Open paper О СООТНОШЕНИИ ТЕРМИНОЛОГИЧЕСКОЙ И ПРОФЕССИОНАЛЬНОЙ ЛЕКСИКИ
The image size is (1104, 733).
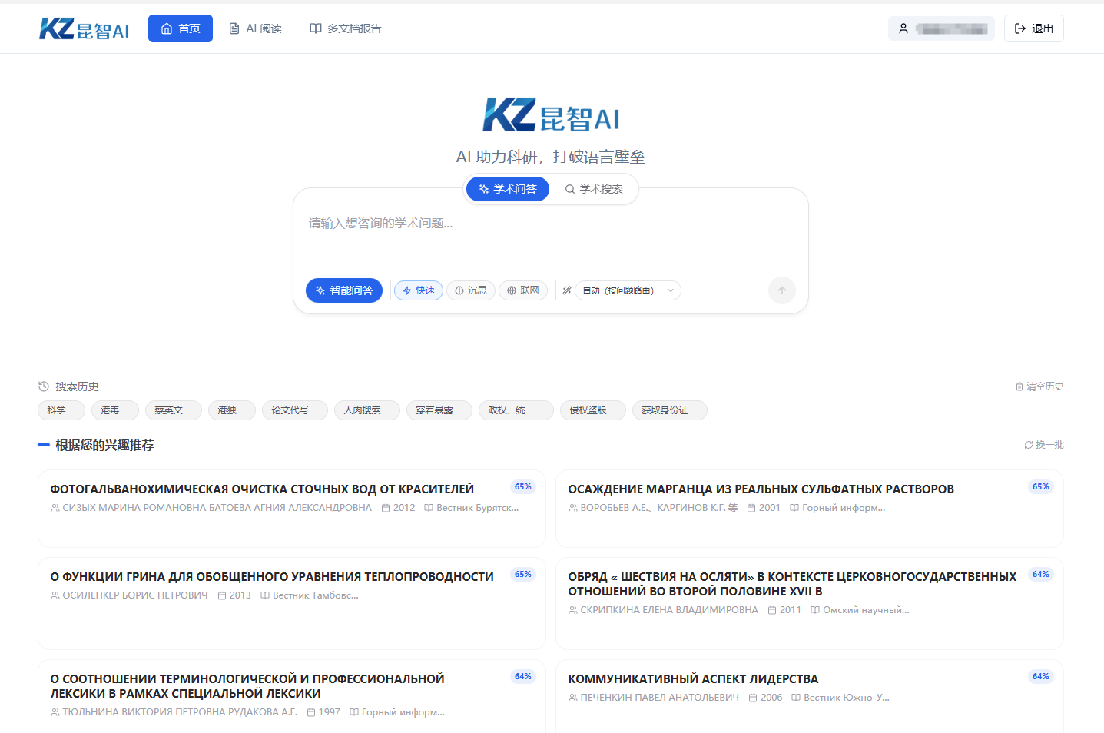pos(247,686)
